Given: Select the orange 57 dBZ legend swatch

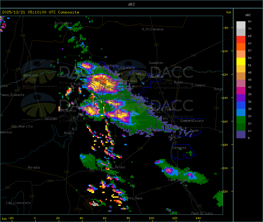Looking at the screenshot, I should click(x=241, y=47).
